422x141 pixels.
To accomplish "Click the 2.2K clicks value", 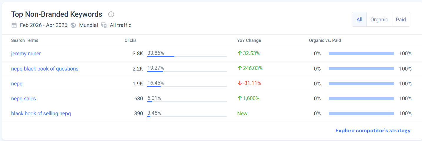I will pos(138,69).
